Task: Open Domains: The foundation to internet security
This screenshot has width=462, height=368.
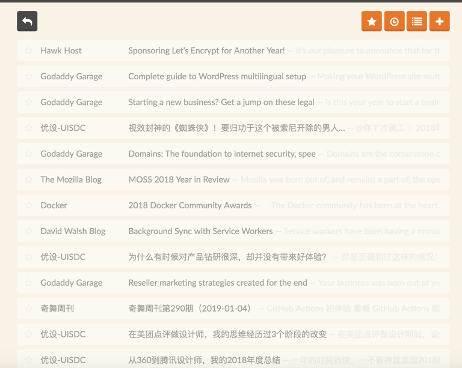Action: (222, 154)
